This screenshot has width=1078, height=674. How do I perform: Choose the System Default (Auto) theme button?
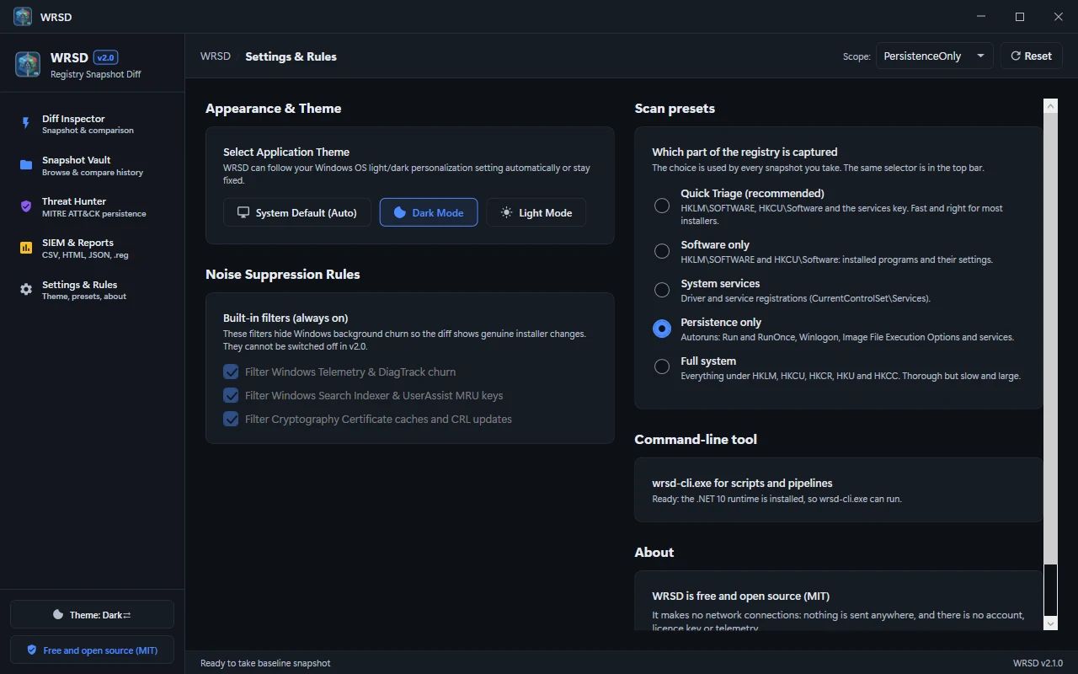click(297, 212)
